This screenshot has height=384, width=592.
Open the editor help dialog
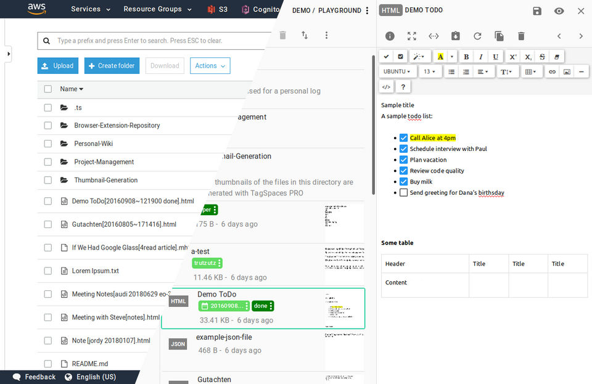403,87
